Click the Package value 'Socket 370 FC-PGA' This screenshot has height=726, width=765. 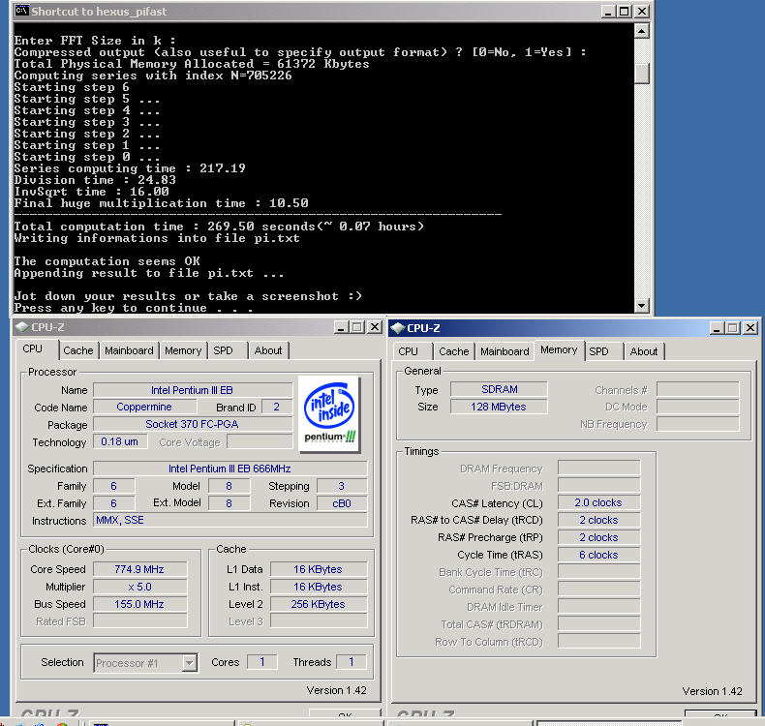(x=193, y=424)
